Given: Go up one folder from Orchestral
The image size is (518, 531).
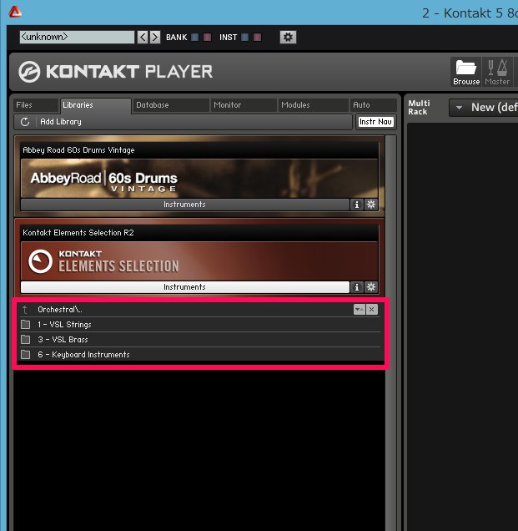Looking at the screenshot, I should [25, 310].
